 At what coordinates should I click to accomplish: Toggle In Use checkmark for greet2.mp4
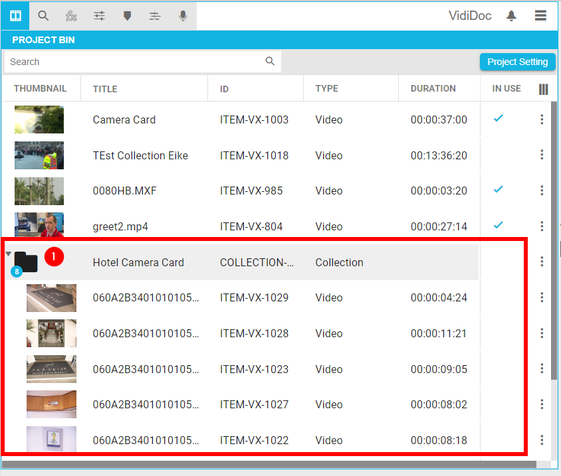click(x=498, y=224)
